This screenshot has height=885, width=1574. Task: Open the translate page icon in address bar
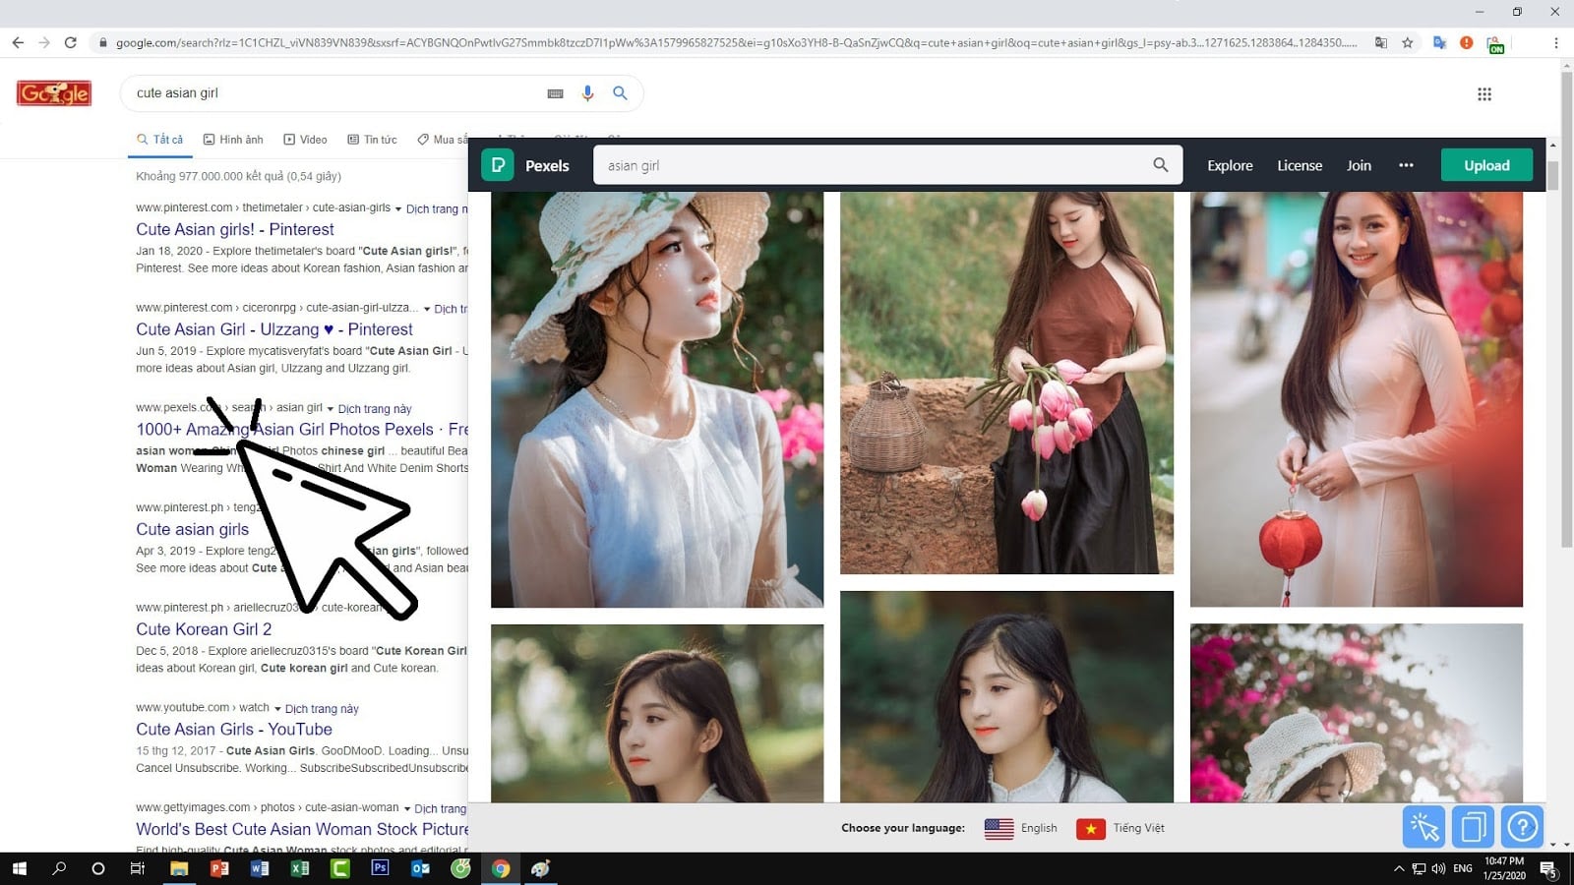point(1381,42)
